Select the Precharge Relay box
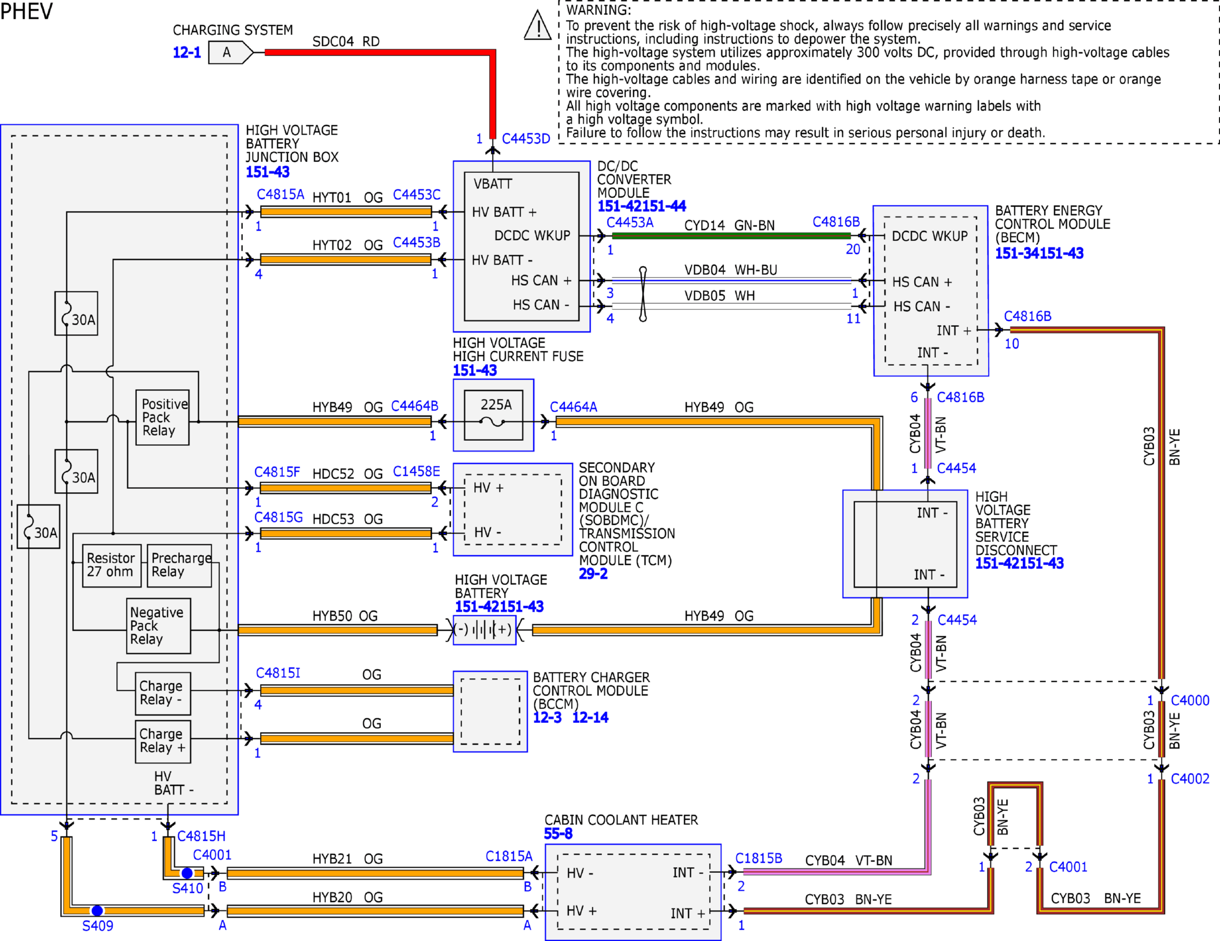 tap(180, 566)
